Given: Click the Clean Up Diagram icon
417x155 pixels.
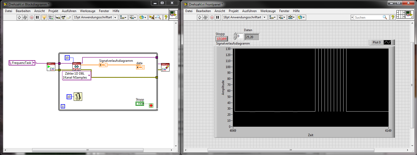Looking at the screenshot, I should 151,17.
